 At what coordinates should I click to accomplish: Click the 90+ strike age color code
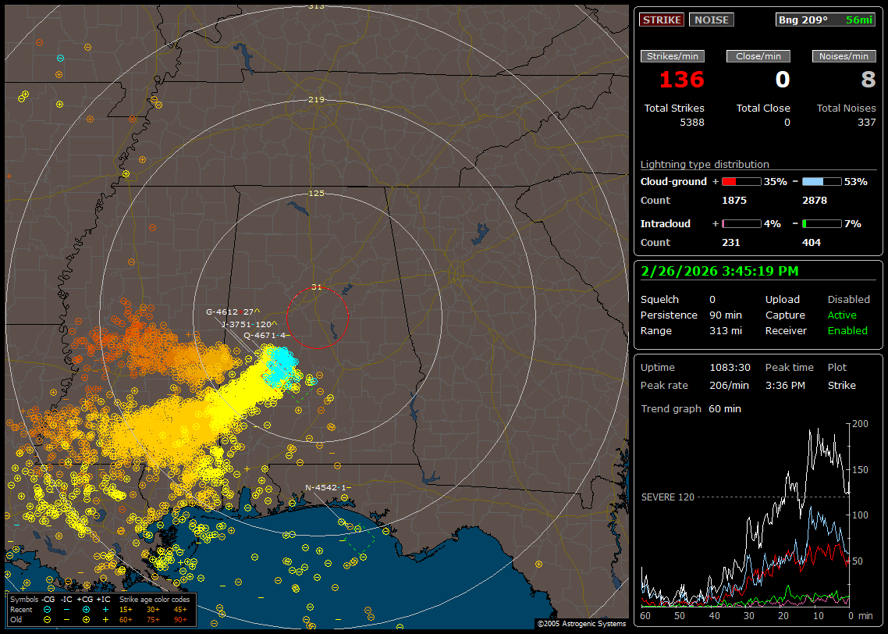coord(179,619)
